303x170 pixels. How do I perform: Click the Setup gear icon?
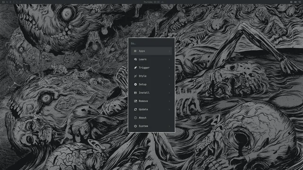[135, 85]
